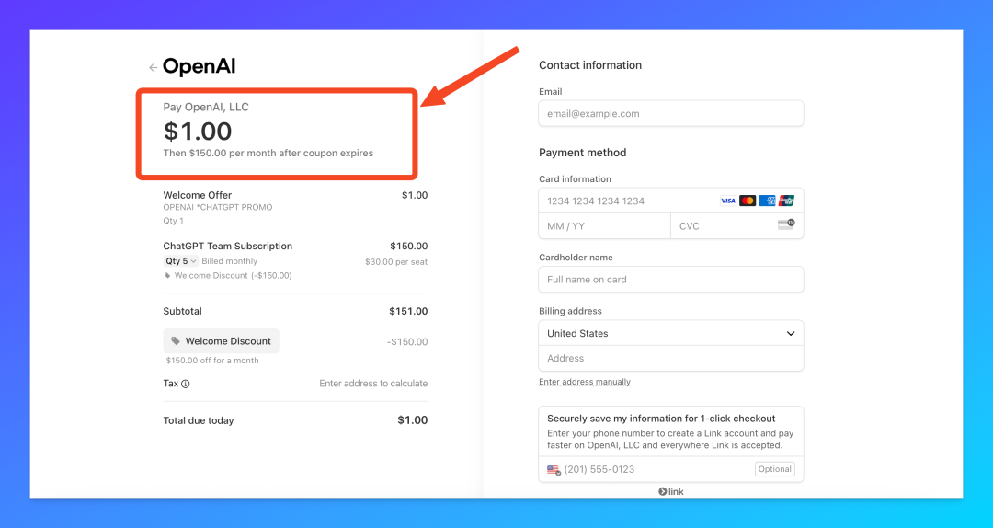993x528 pixels.
Task: Click the Billed monthly text
Action: (x=230, y=261)
